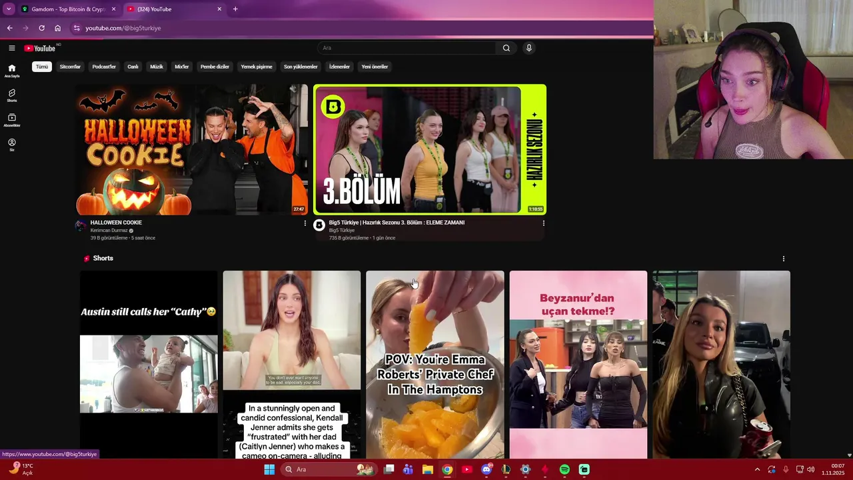Click Big5 Türkiye Hazırlık Sezonu video title
The image size is (853, 480).
click(x=397, y=223)
